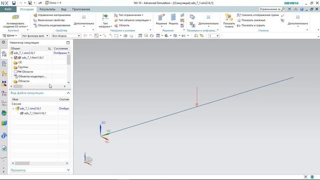320x180 pixels.
Task: Switch to the Исходная ribbon tab
Action: [26, 9]
